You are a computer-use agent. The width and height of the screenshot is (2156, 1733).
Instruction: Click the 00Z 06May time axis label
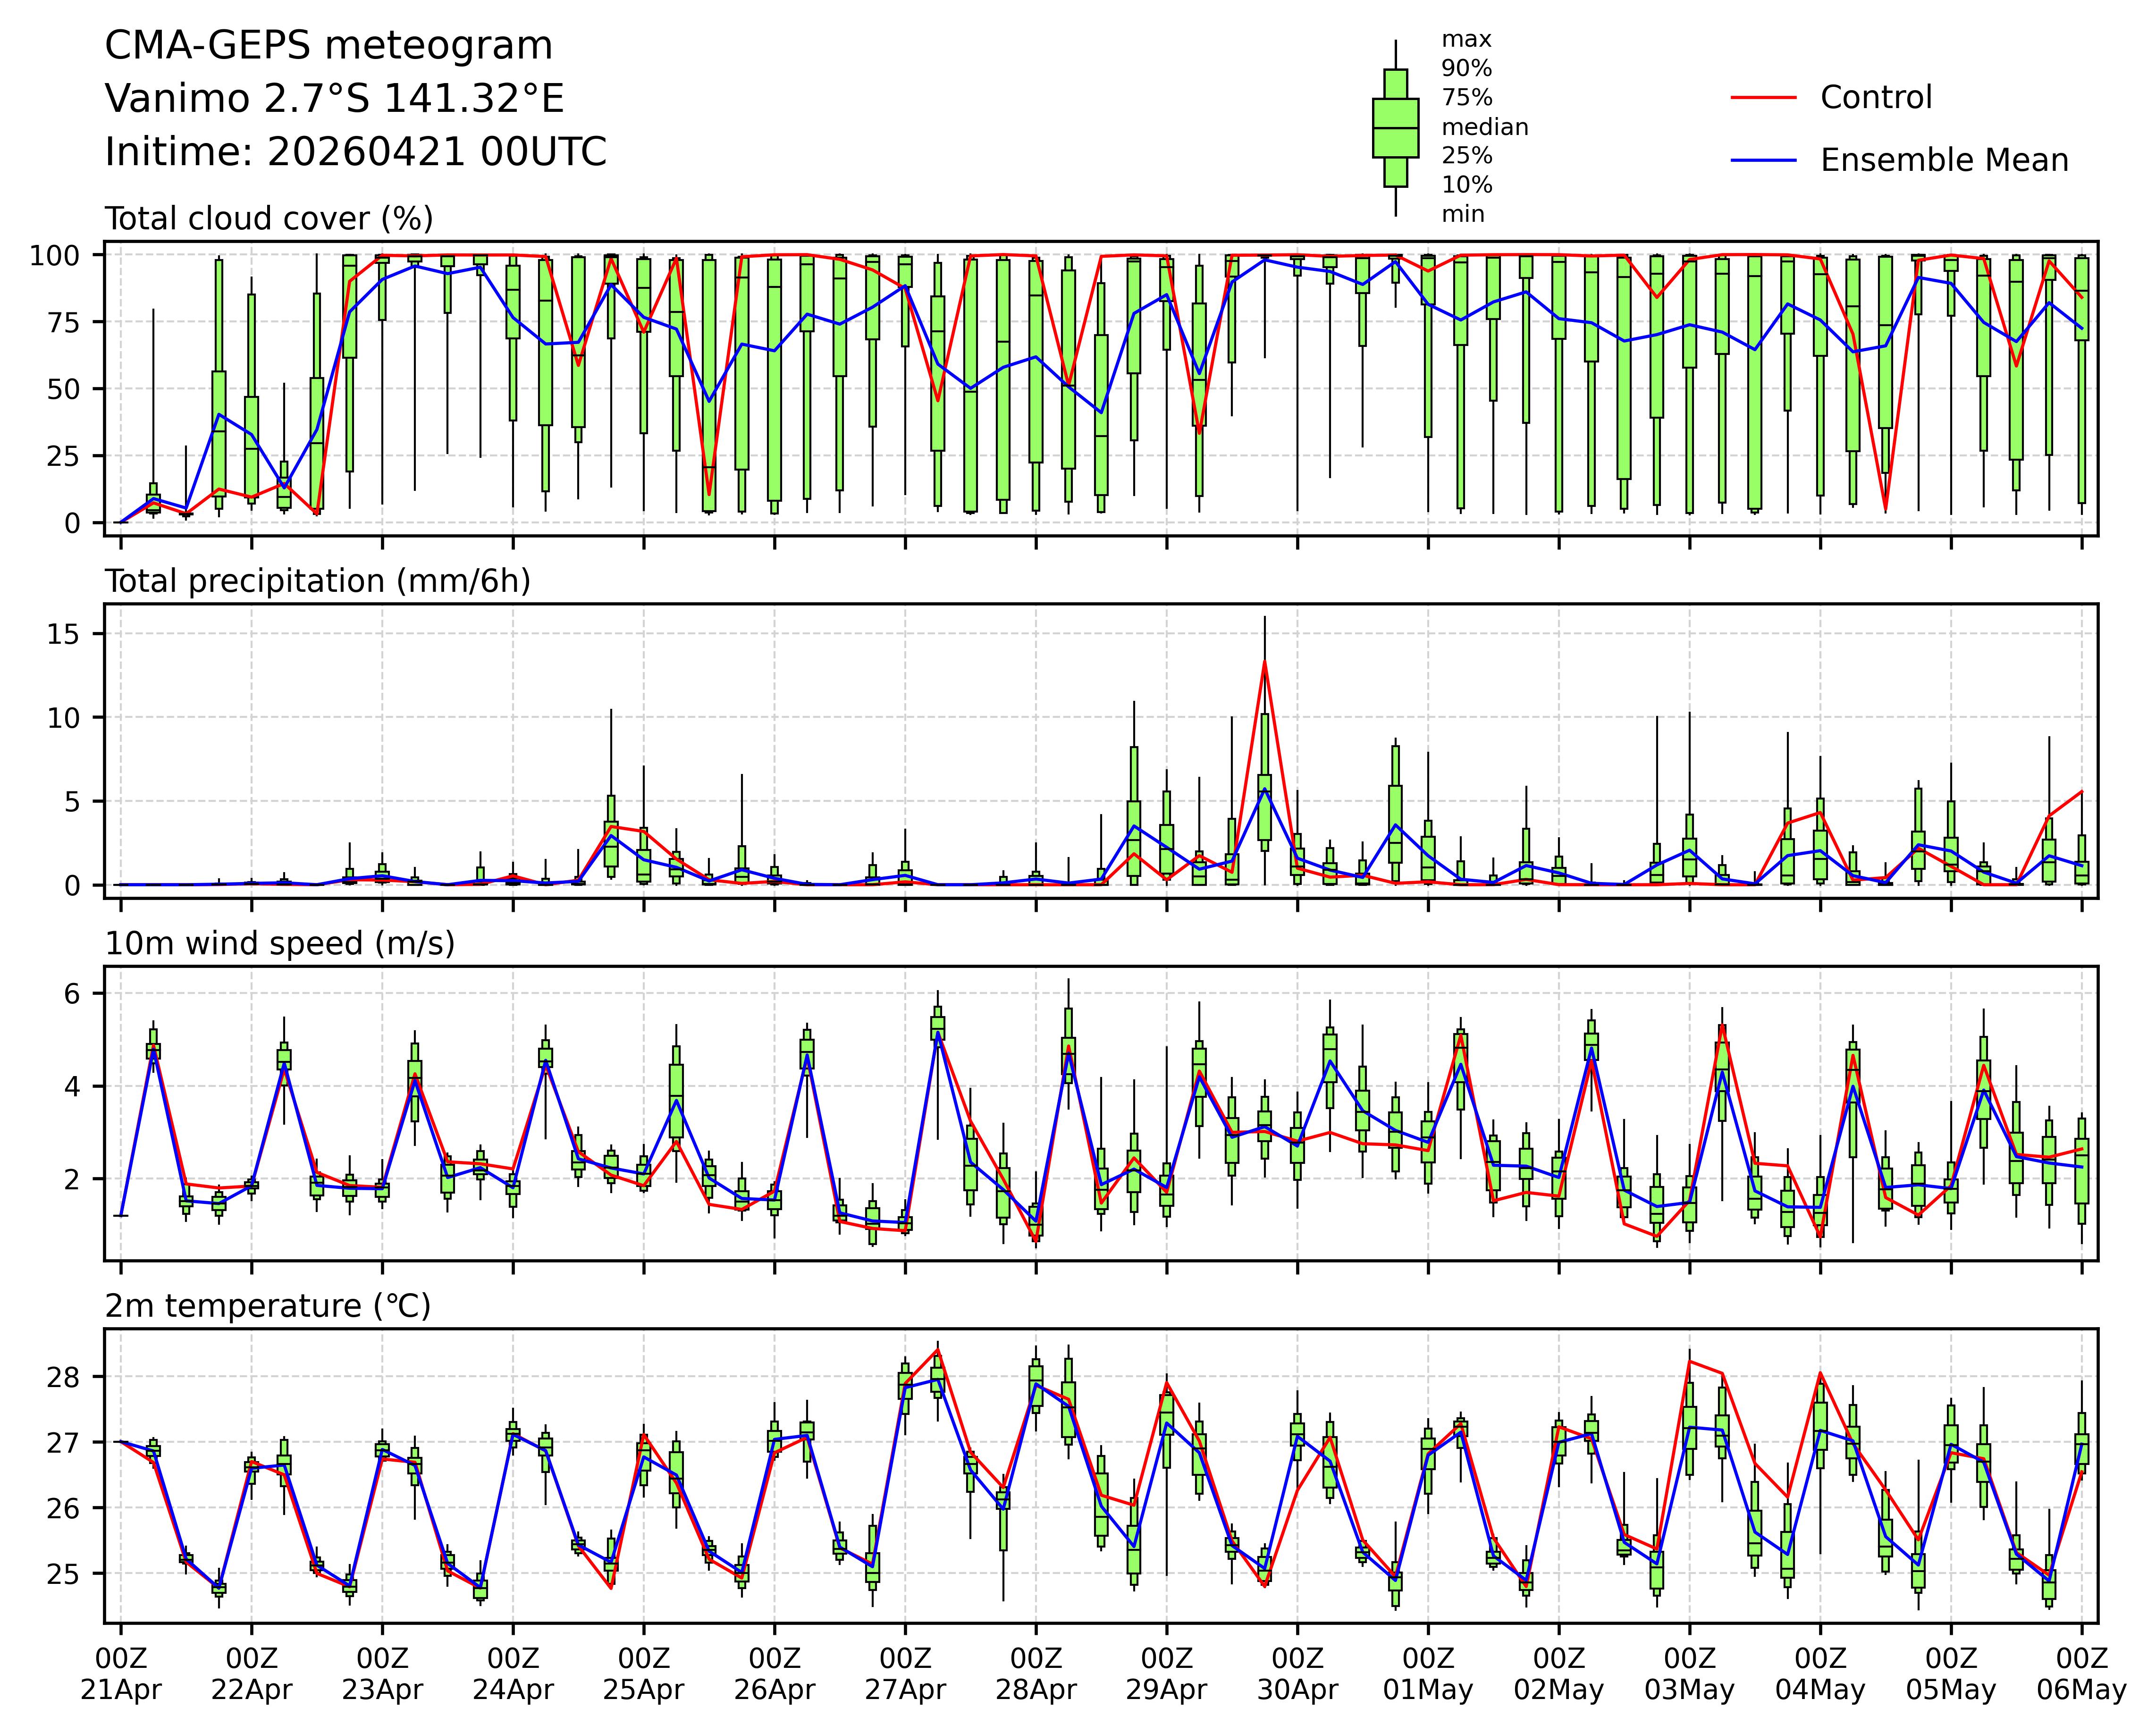2081,1674
